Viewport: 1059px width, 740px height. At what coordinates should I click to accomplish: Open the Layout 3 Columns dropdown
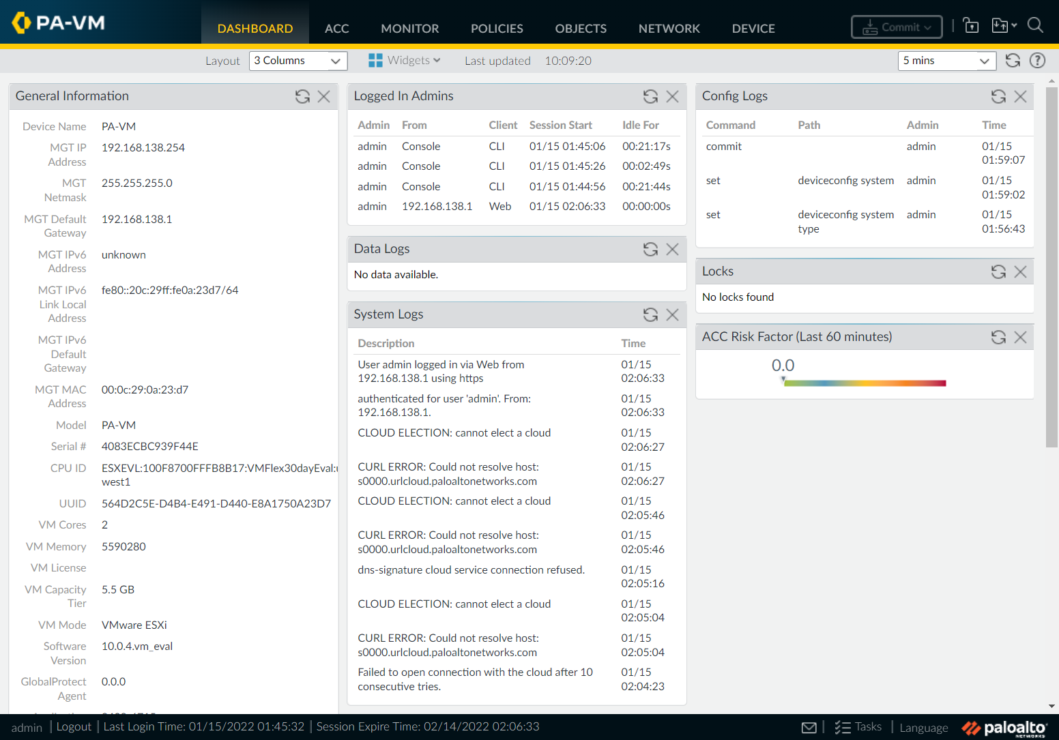point(298,61)
